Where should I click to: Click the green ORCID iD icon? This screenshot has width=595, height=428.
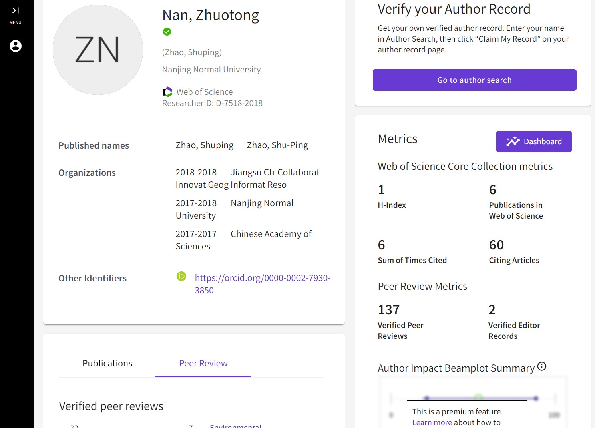[181, 276]
